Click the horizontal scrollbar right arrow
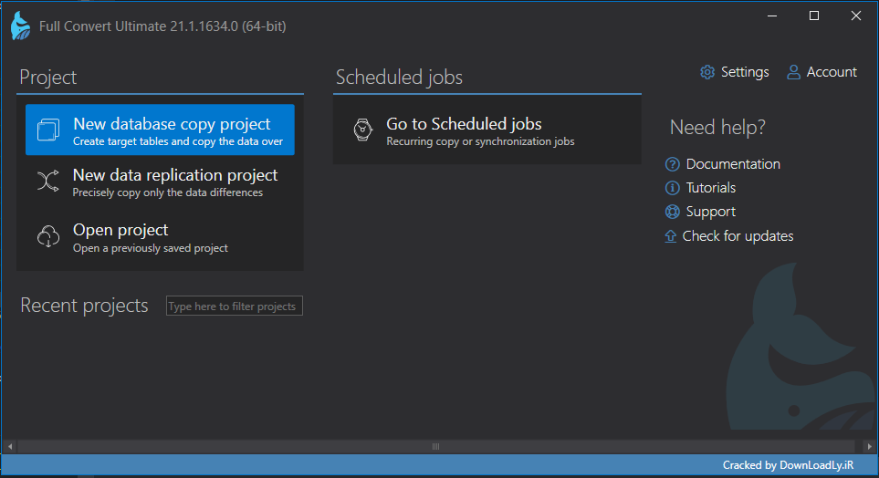Viewport: 879px width, 478px height. (x=868, y=447)
